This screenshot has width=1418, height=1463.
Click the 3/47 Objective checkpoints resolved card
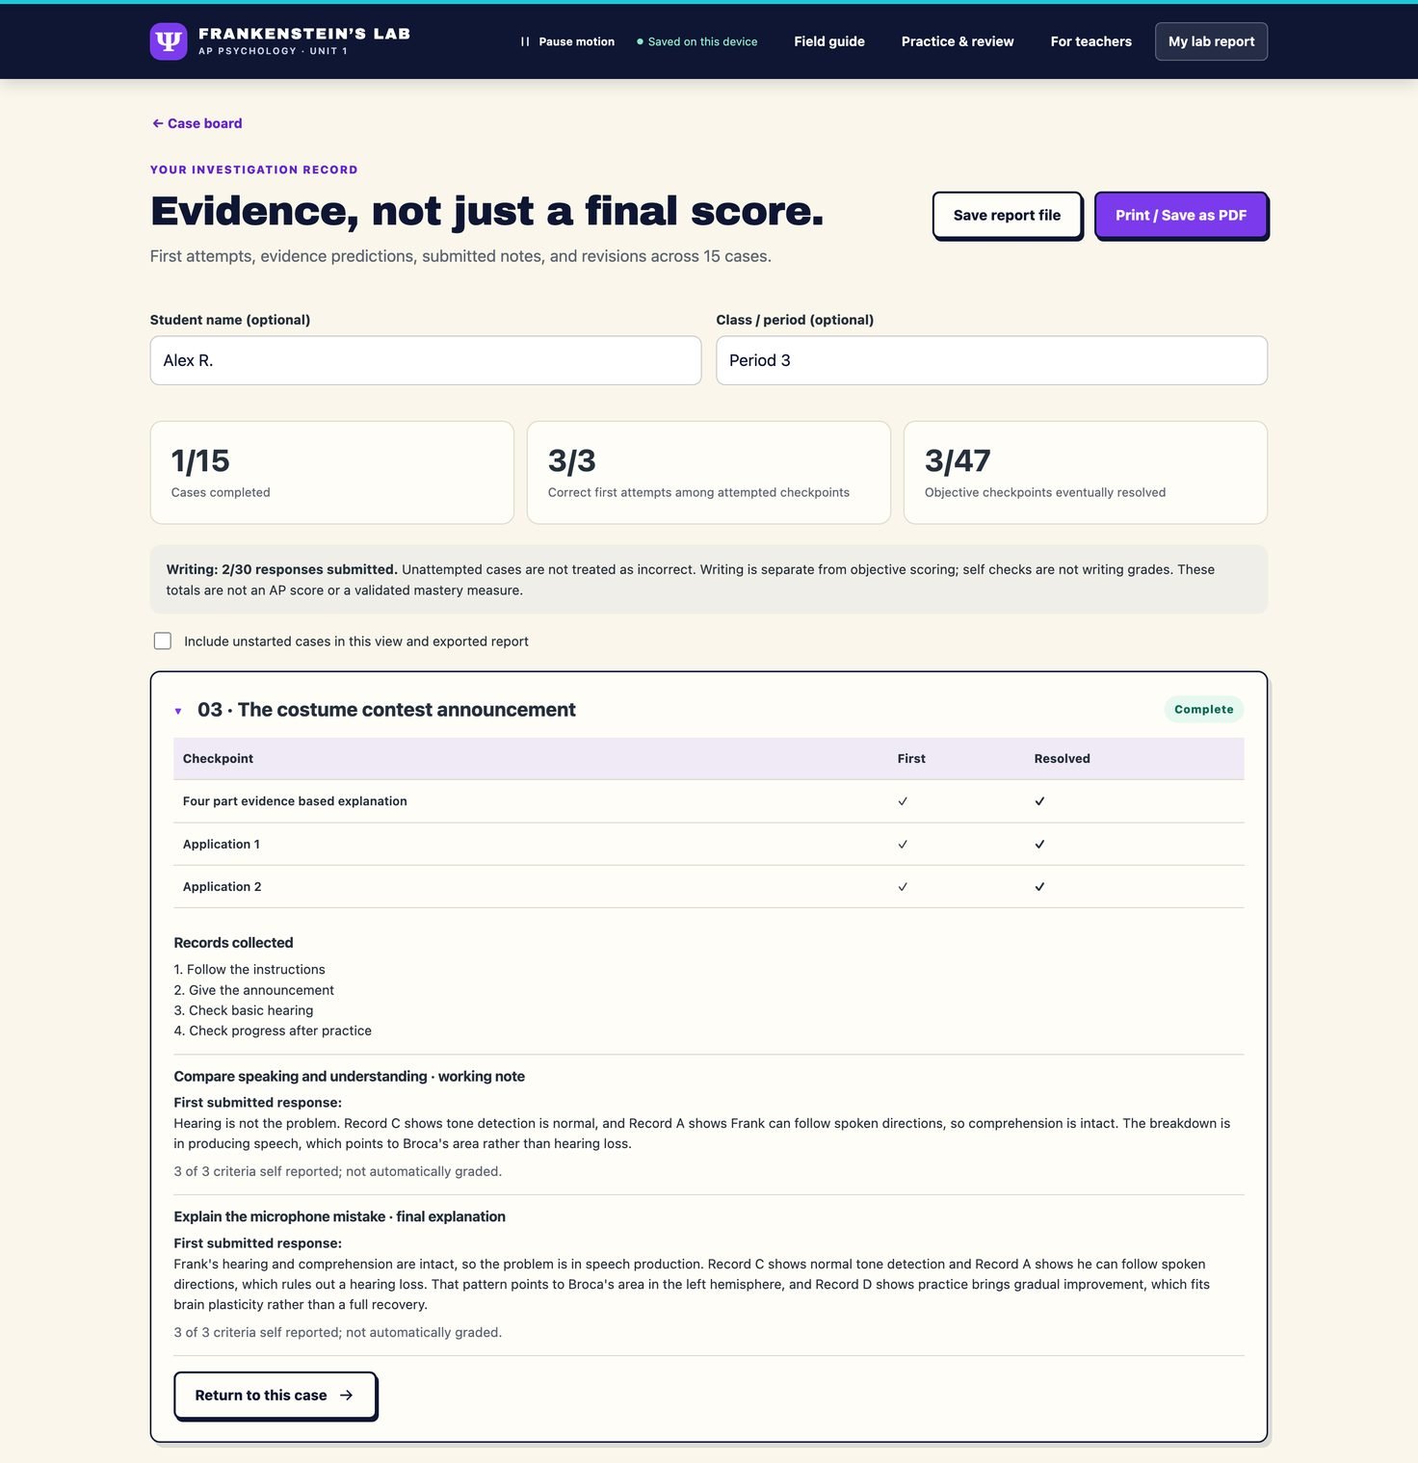pos(1086,473)
